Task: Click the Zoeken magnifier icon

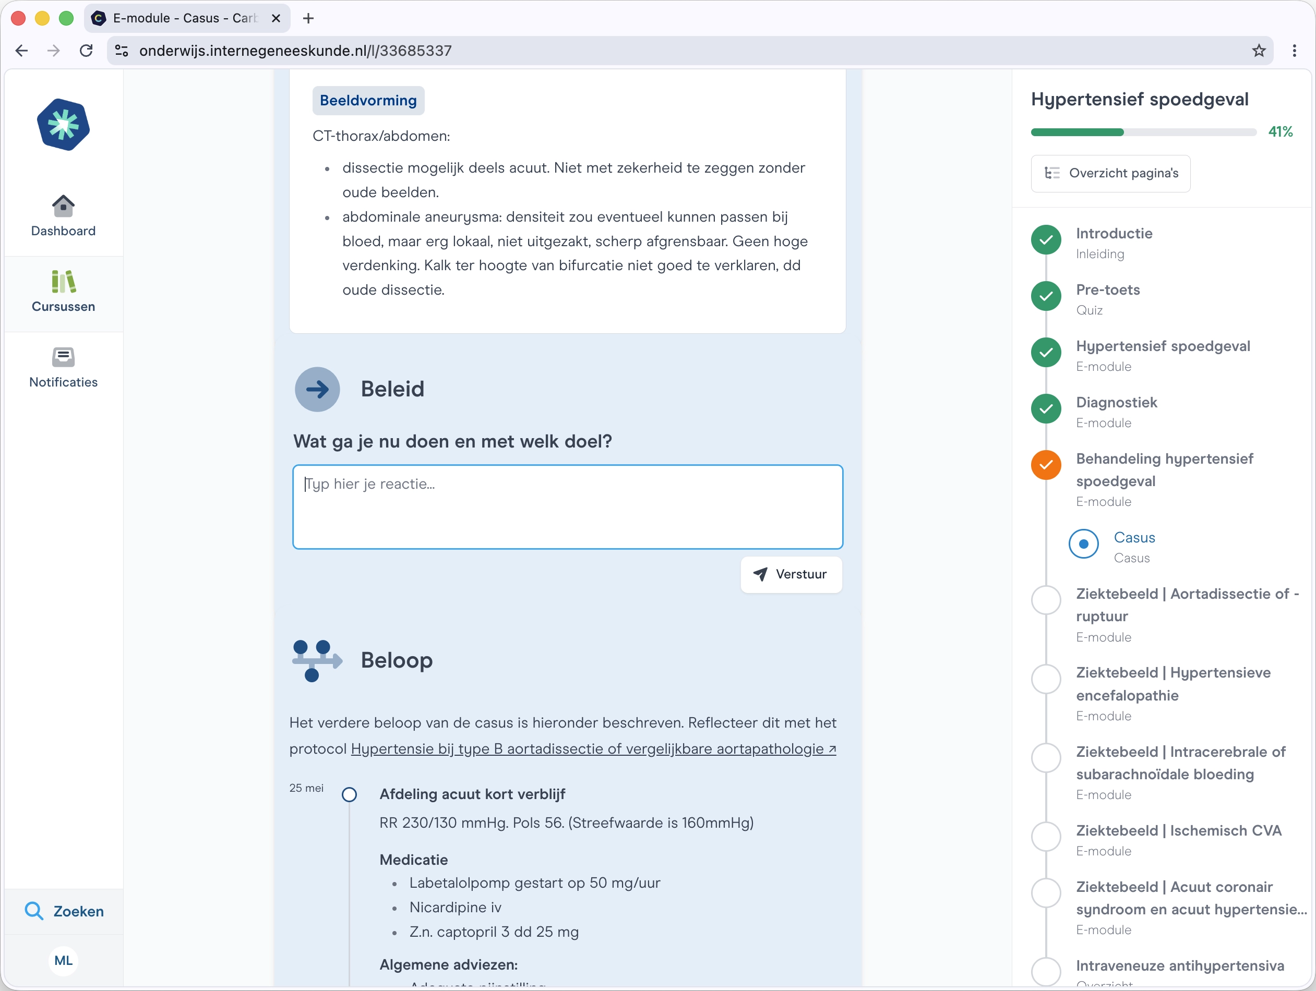Action: pyautogui.click(x=34, y=911)
